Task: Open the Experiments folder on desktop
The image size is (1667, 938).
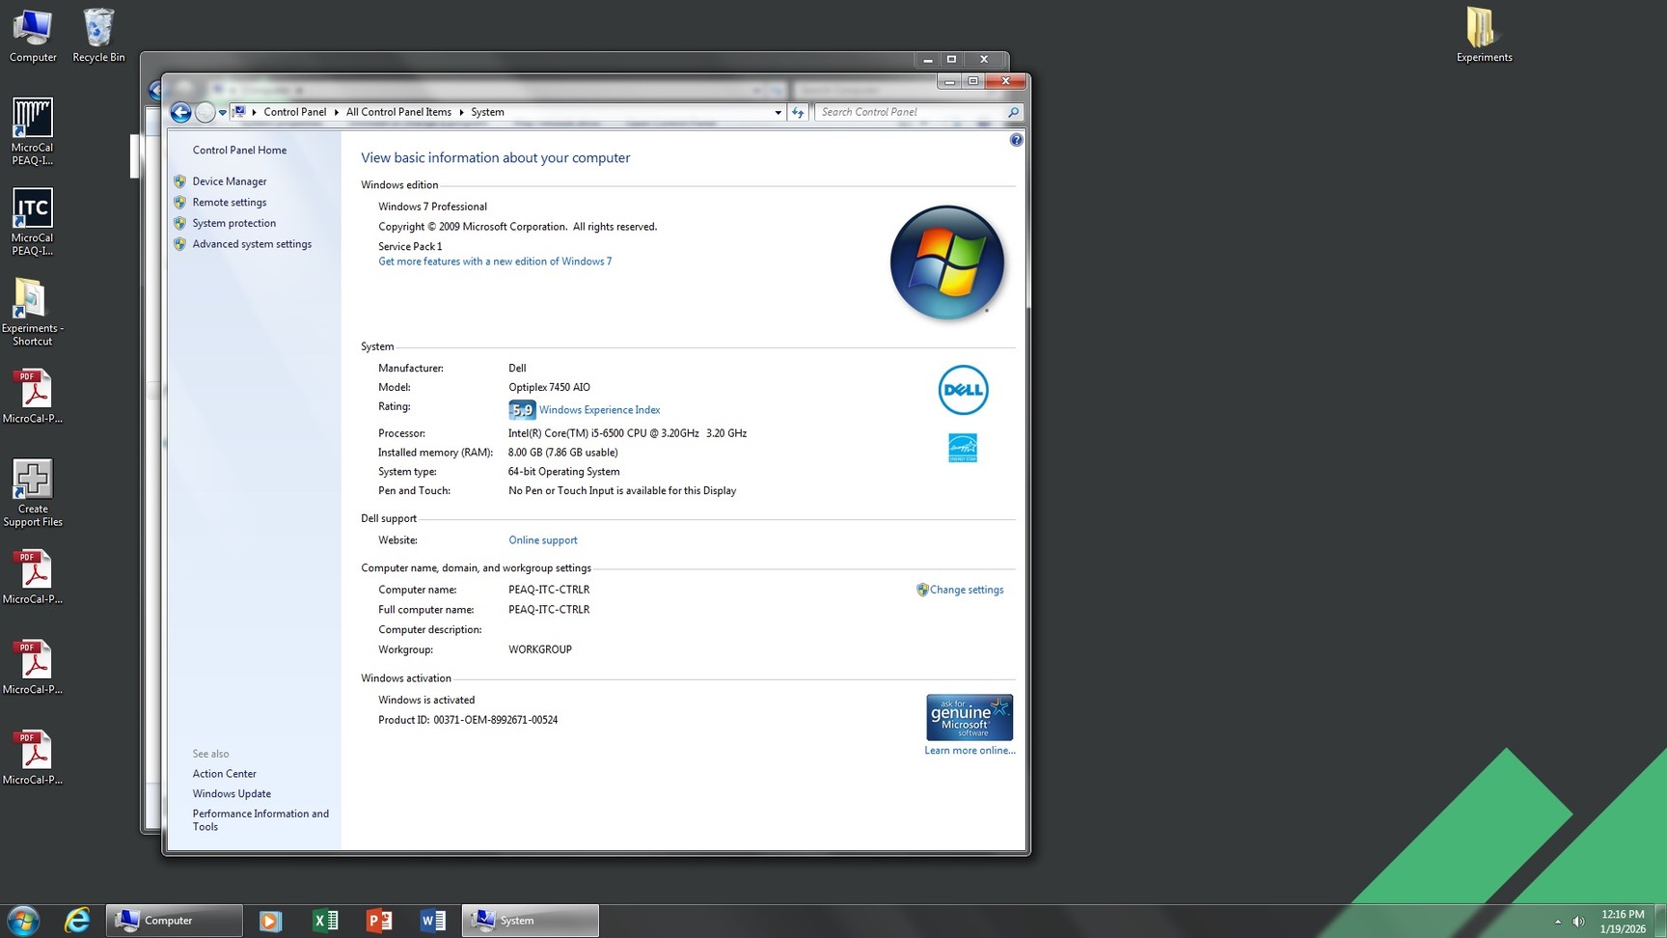Action: point(1483,36)
